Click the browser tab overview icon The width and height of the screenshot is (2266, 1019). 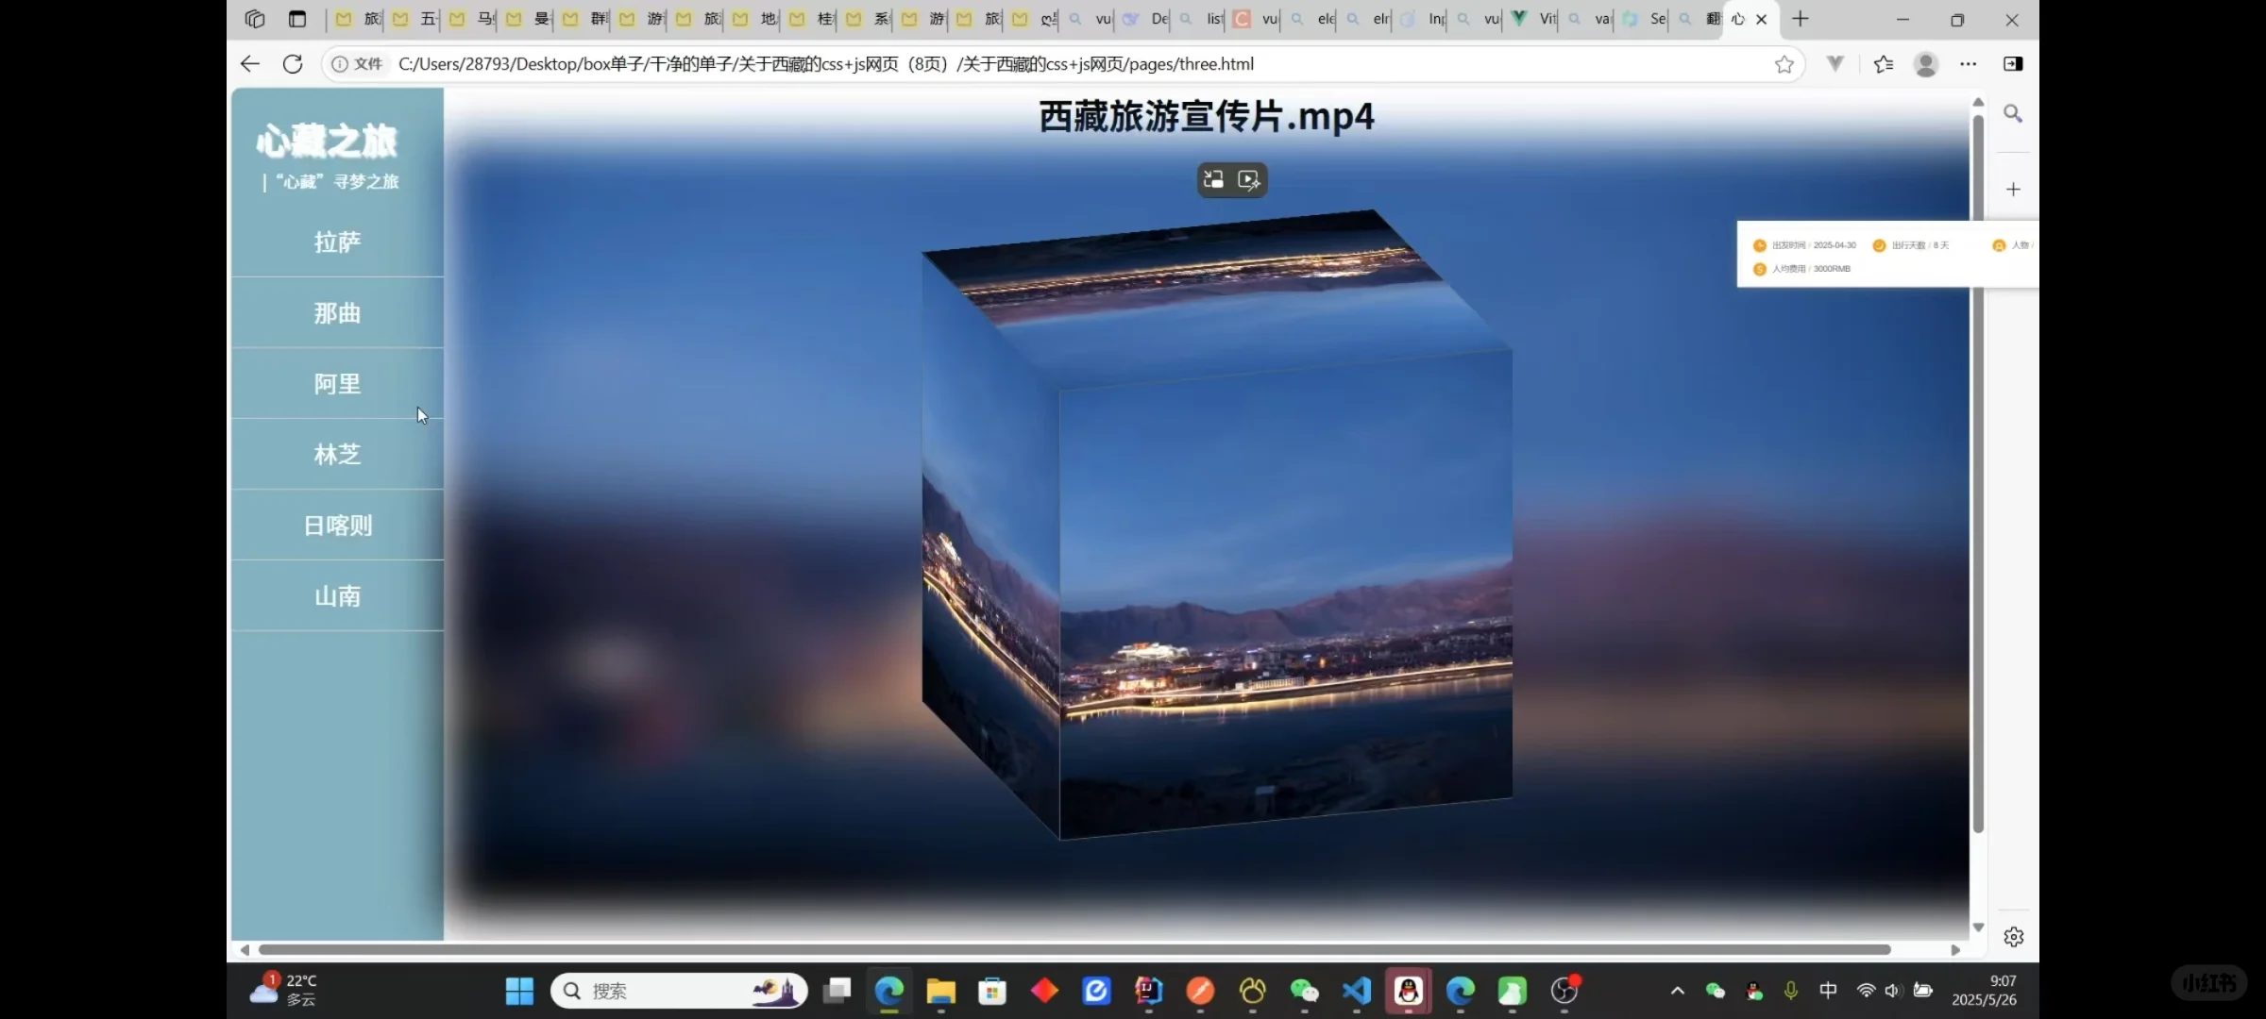click(x=254, y=19)
